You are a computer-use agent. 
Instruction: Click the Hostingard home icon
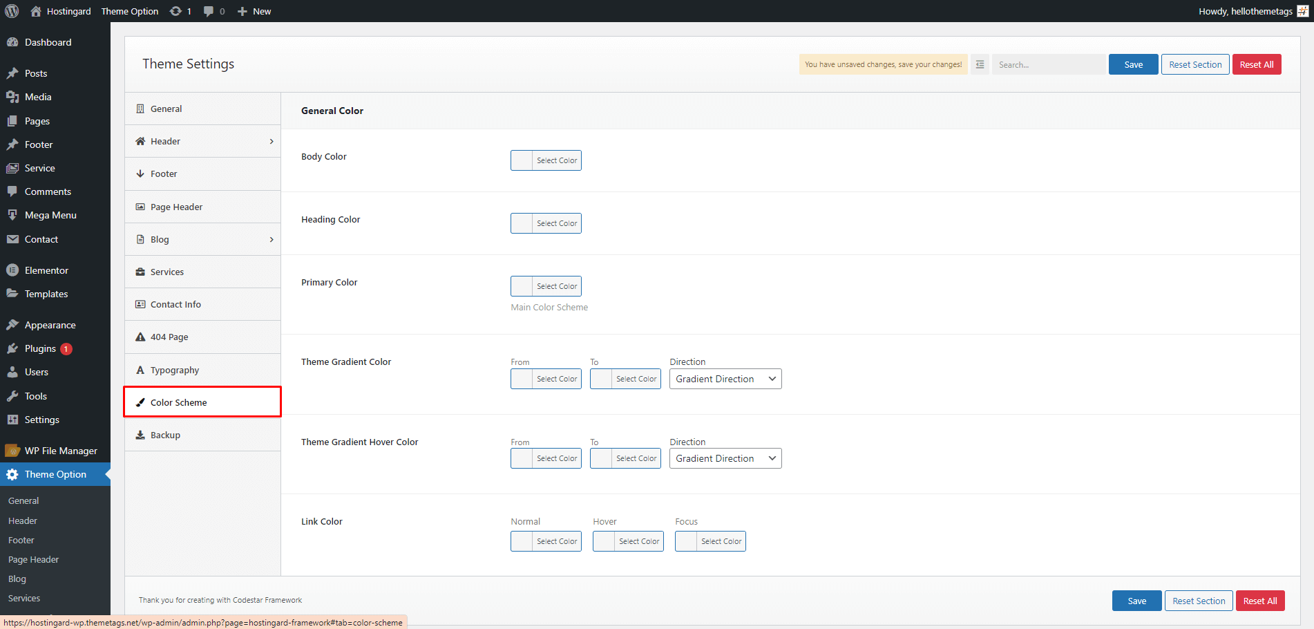[36, 11]
